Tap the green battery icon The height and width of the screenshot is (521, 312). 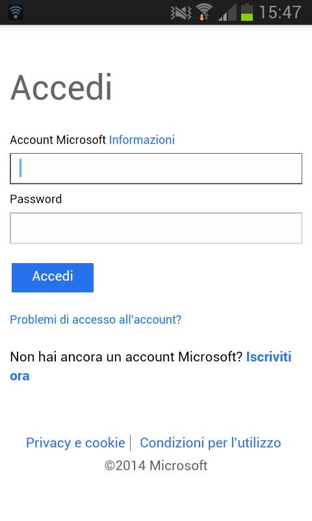(247, 12)
